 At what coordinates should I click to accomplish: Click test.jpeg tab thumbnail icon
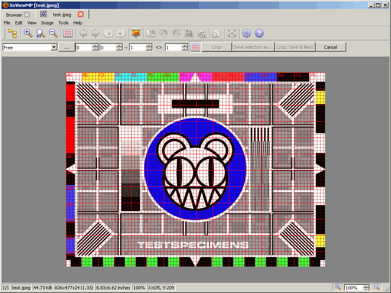44,14
